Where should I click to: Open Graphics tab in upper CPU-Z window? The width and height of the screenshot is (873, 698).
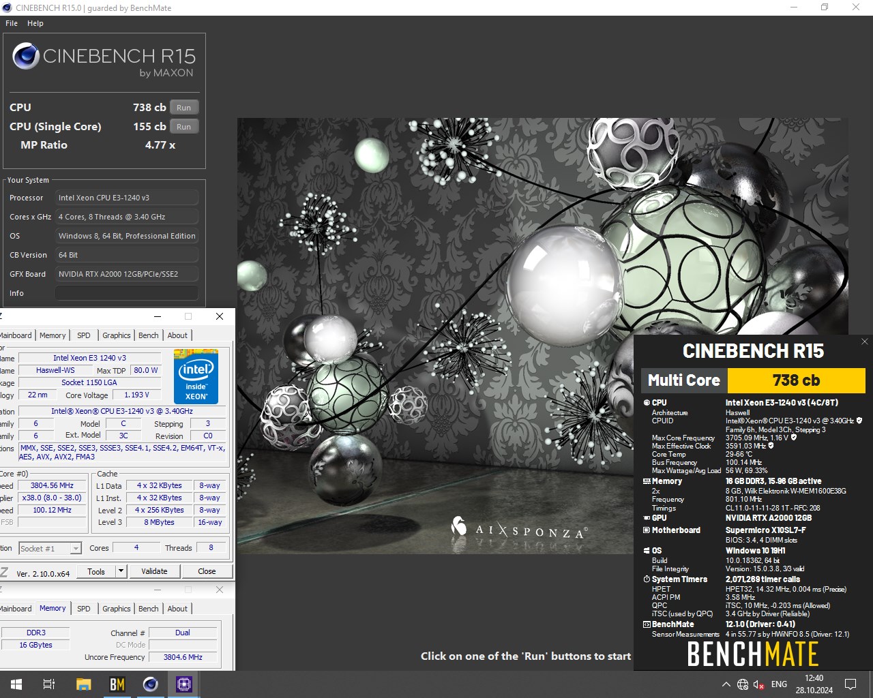coord(117,335)
